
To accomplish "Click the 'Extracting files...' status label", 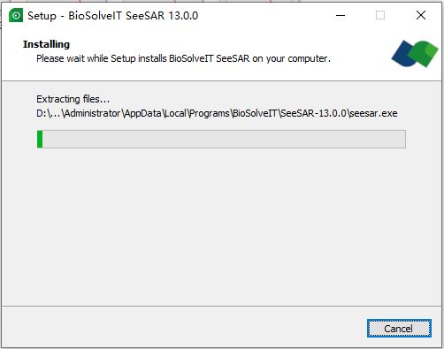I will point(73,99).
